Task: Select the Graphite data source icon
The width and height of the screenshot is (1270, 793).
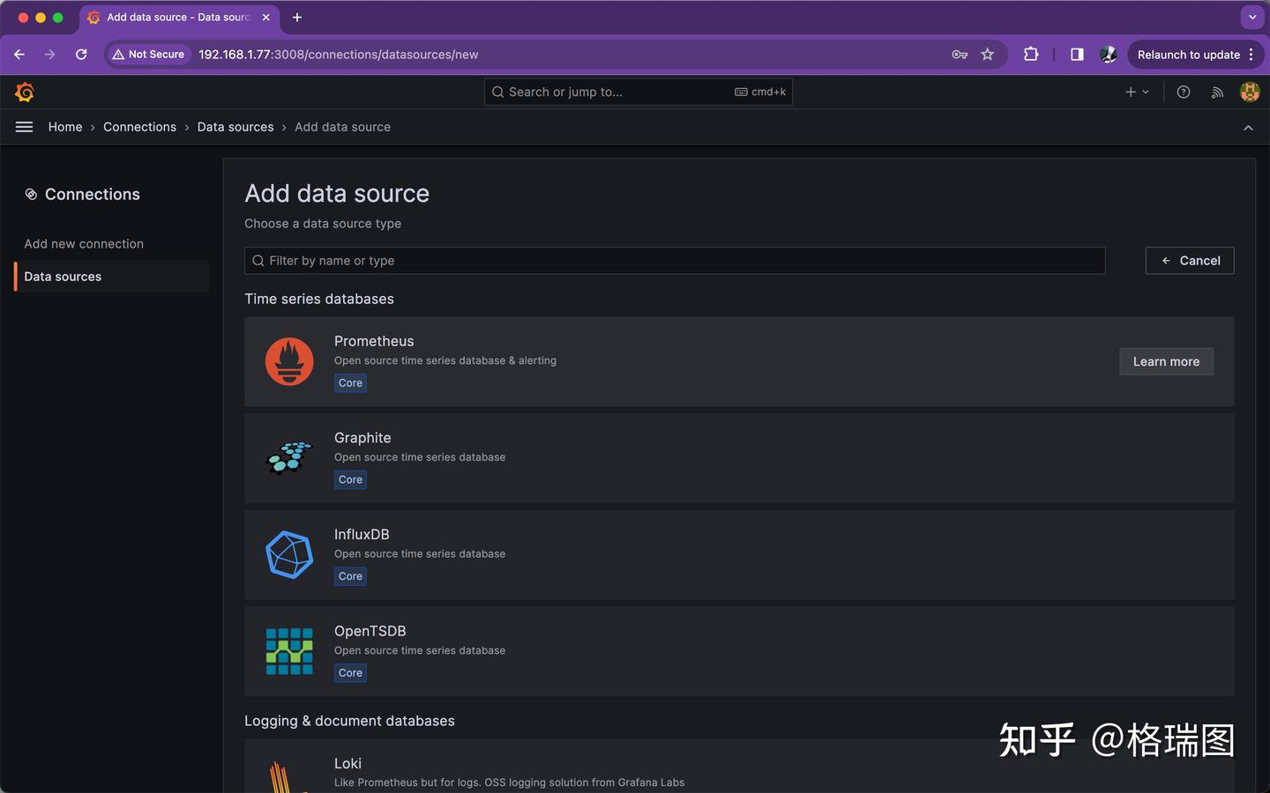Action: click(289, 458)
